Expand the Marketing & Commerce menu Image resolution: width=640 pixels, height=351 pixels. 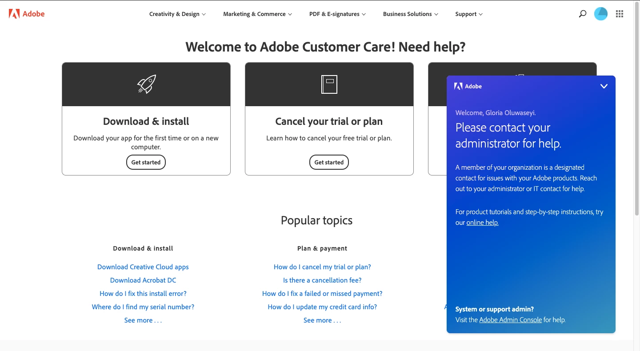257,14
